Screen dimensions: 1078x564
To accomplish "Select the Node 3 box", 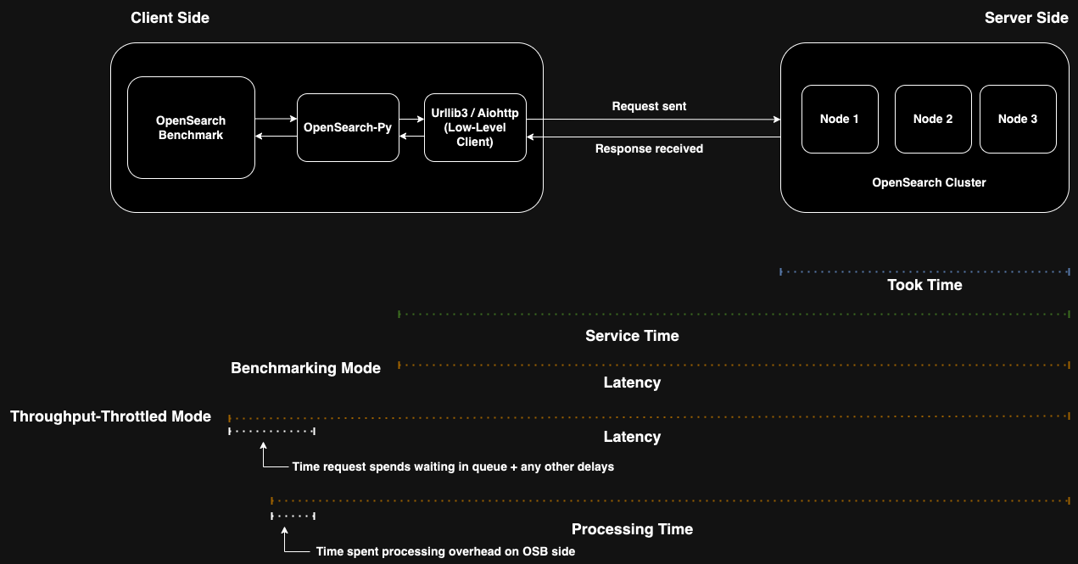I will tap(1017, 119).
